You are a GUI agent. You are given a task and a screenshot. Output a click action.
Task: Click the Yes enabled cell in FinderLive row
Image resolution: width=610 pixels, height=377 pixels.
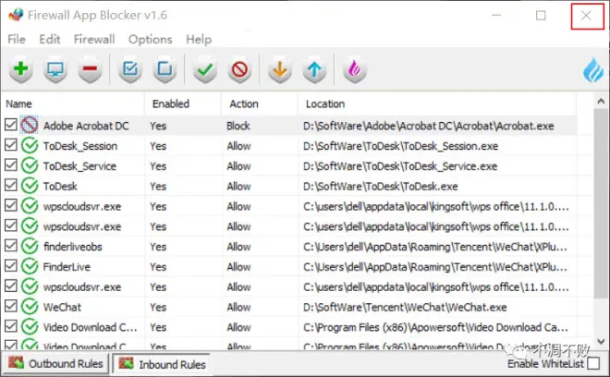[x=158, y=267]
